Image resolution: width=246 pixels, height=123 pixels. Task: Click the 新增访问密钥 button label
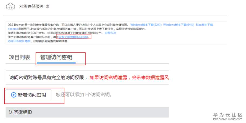pos(32,95)
